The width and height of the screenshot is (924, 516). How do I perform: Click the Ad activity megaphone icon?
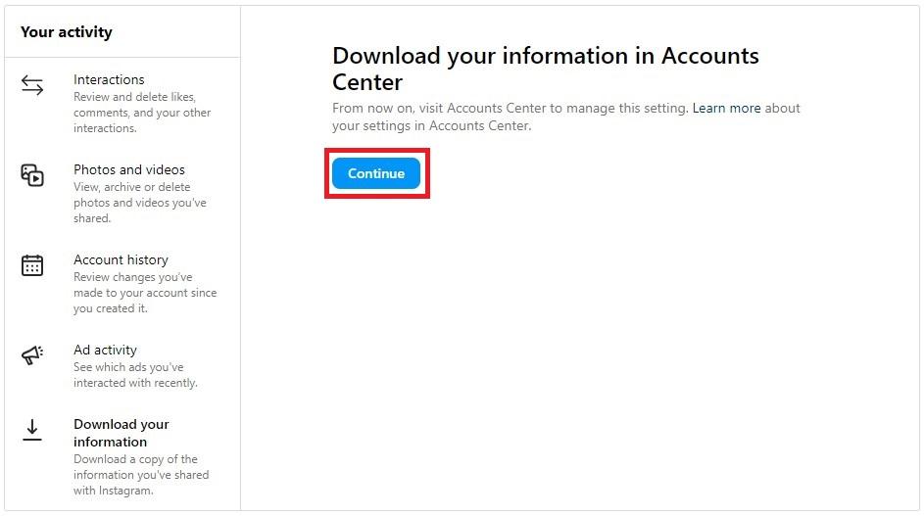pos(32,355)
